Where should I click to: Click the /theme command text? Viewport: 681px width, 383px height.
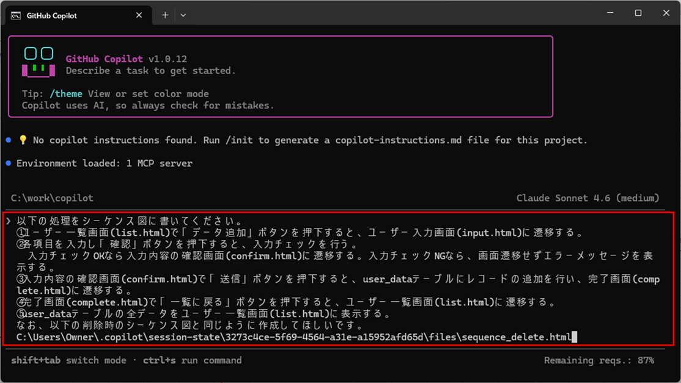point(66,93)
